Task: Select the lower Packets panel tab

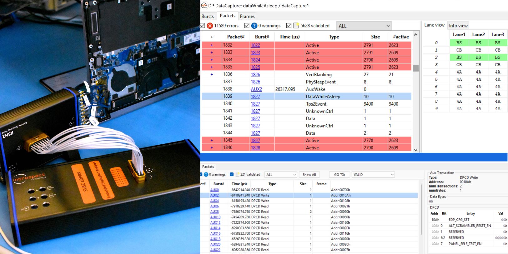Action: [208, 167]
